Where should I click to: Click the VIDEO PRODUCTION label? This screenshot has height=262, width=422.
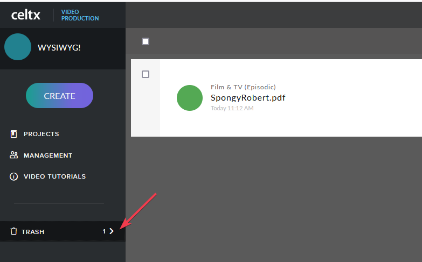point(80,15)
